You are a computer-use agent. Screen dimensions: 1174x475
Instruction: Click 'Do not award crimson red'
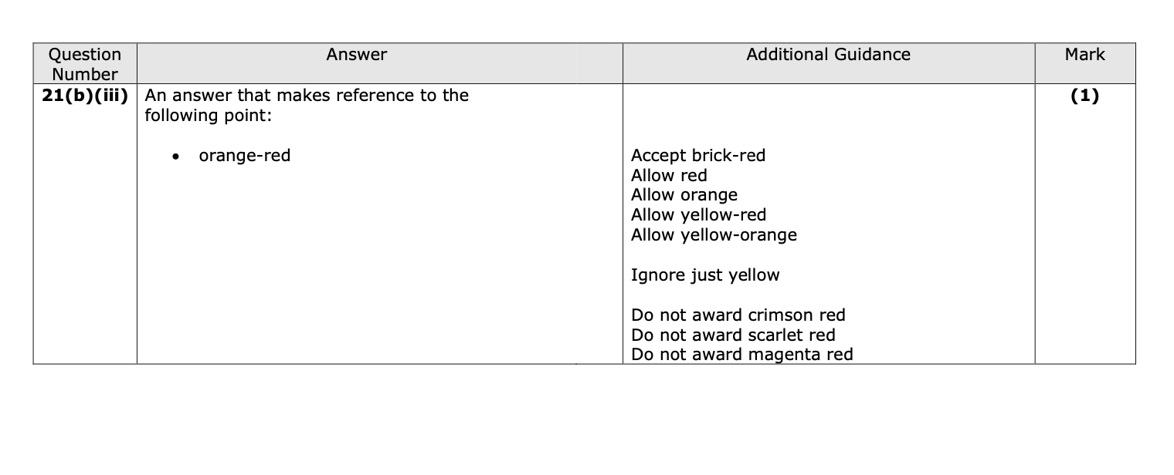tap(738, 315)
